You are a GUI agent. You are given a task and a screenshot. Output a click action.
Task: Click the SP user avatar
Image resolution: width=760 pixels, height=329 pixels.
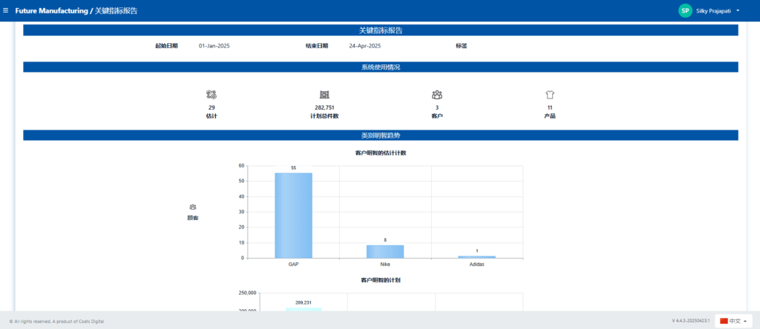[x=685, y=10]
